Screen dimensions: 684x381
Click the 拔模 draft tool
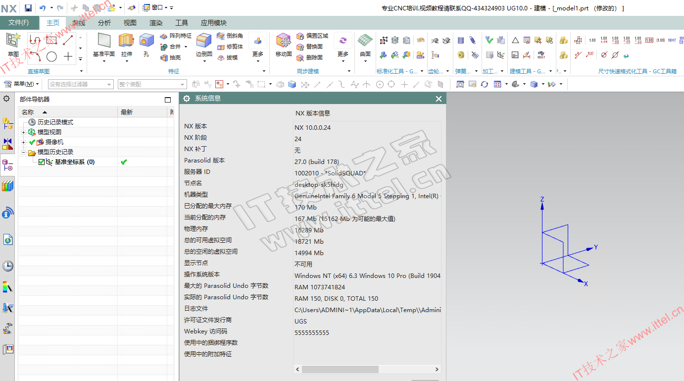pos(227,57)
